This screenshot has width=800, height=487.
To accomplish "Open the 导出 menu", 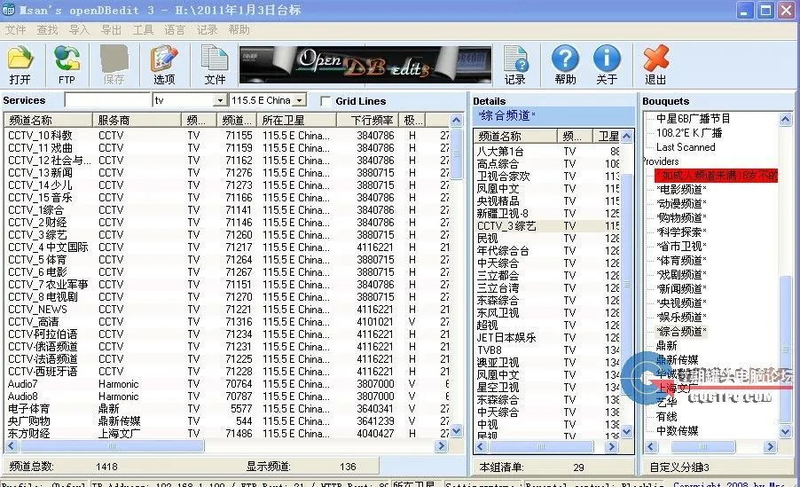I will pyautogui.click(x=111, y=30).
